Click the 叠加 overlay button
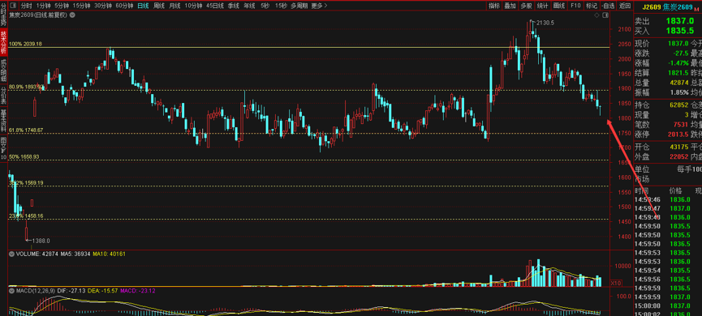The height and width of the screenshot is (316, 702). pos(510,6)
